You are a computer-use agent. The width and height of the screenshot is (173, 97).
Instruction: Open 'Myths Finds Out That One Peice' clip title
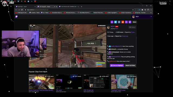click(x=41, y=90)
